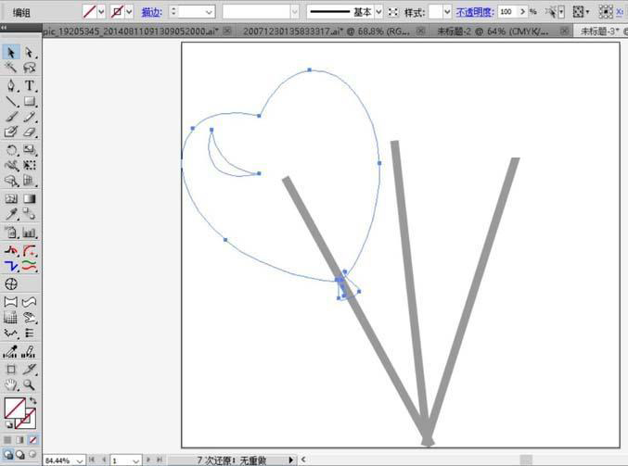
Task: Select the Scale tool
Action: 30,150
